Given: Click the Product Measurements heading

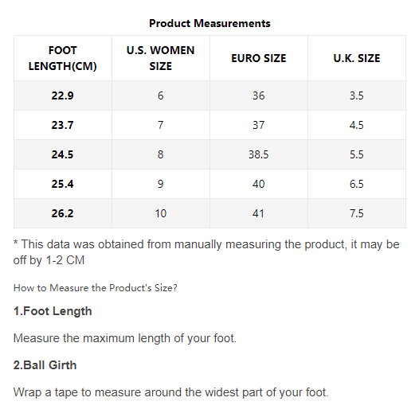Looking at the screenshot, I should tap(209, 23).
